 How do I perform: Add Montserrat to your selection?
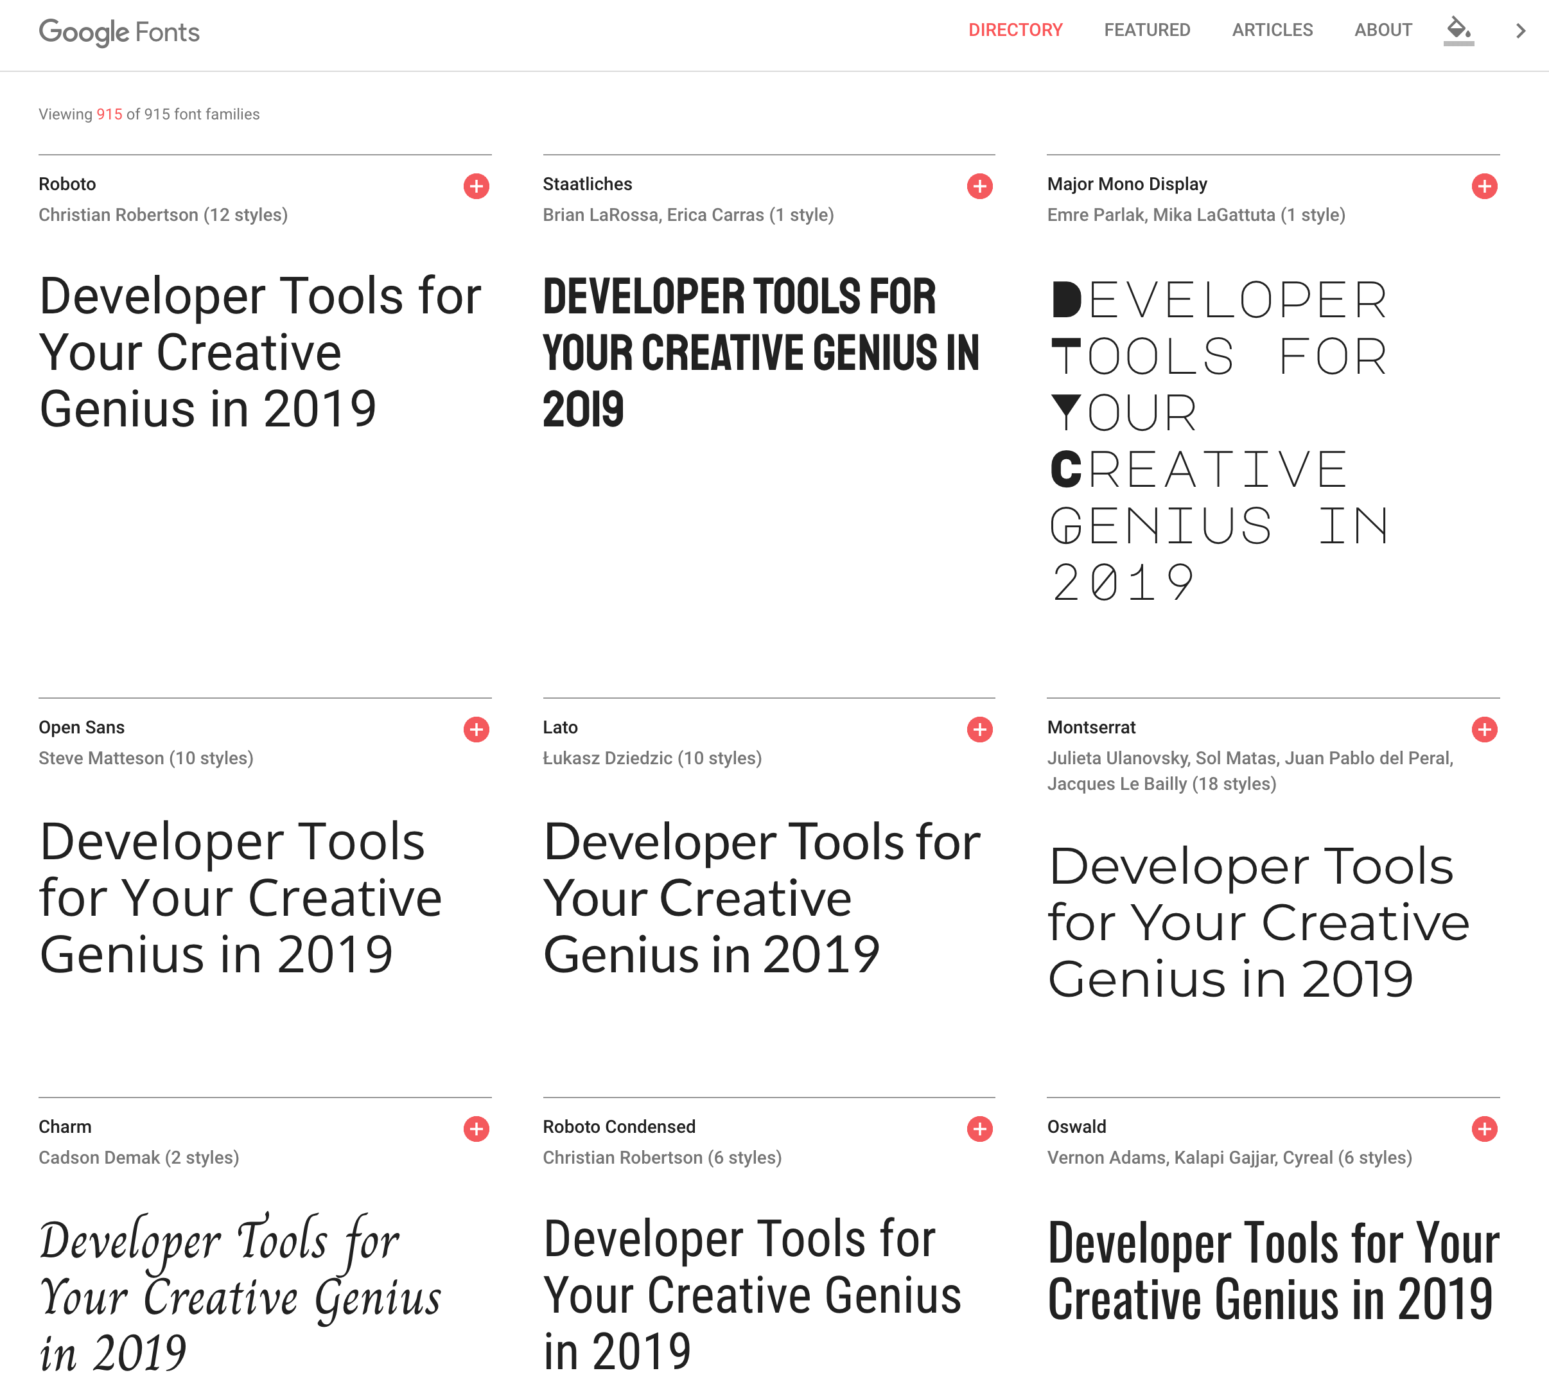(1483, 730)
